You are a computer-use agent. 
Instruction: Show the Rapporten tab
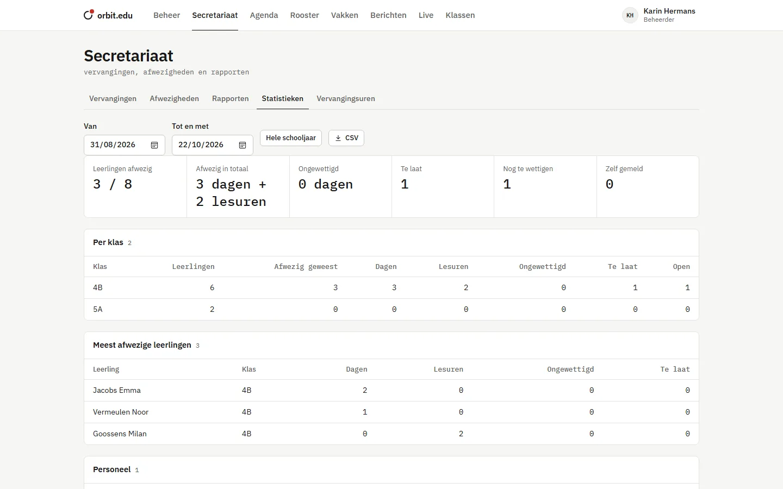[231, 98]
